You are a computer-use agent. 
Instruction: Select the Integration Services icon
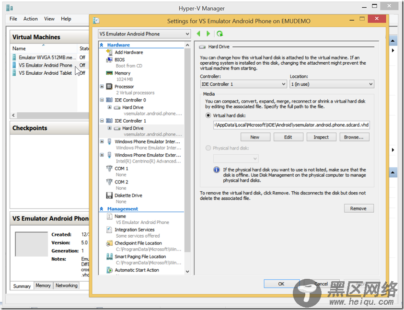point(109,230)
